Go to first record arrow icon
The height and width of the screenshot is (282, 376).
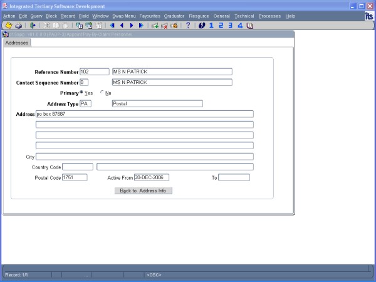click(112, 26)
